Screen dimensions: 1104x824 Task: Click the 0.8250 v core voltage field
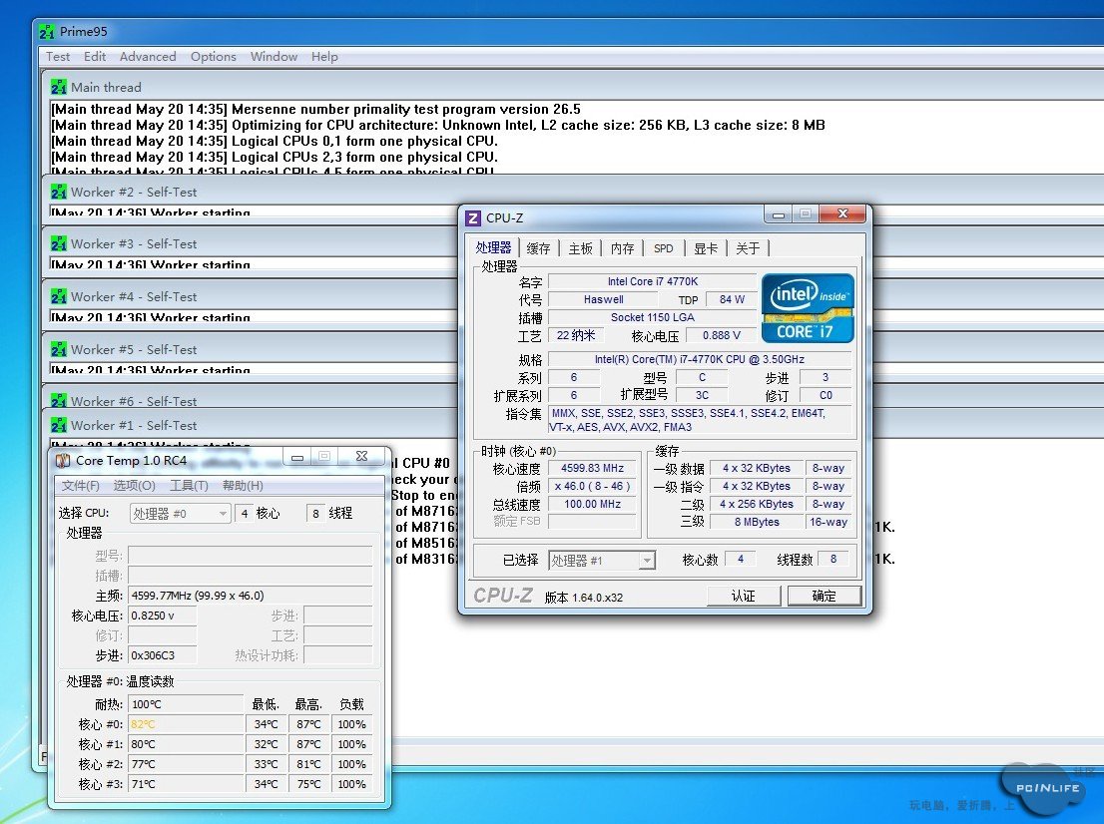(162, 616)
